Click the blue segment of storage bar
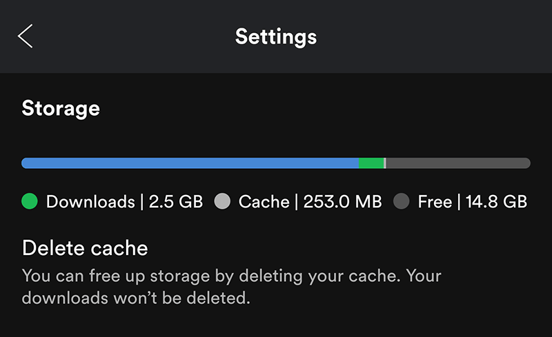This screenshot has width=552, height=337. [x=190, y=163]
